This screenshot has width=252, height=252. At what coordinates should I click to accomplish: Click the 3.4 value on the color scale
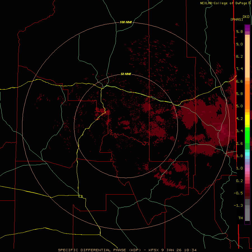[x=239, y=131]
